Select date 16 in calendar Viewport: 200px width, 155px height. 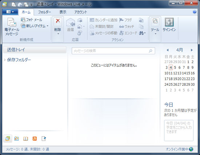[193, 73]
